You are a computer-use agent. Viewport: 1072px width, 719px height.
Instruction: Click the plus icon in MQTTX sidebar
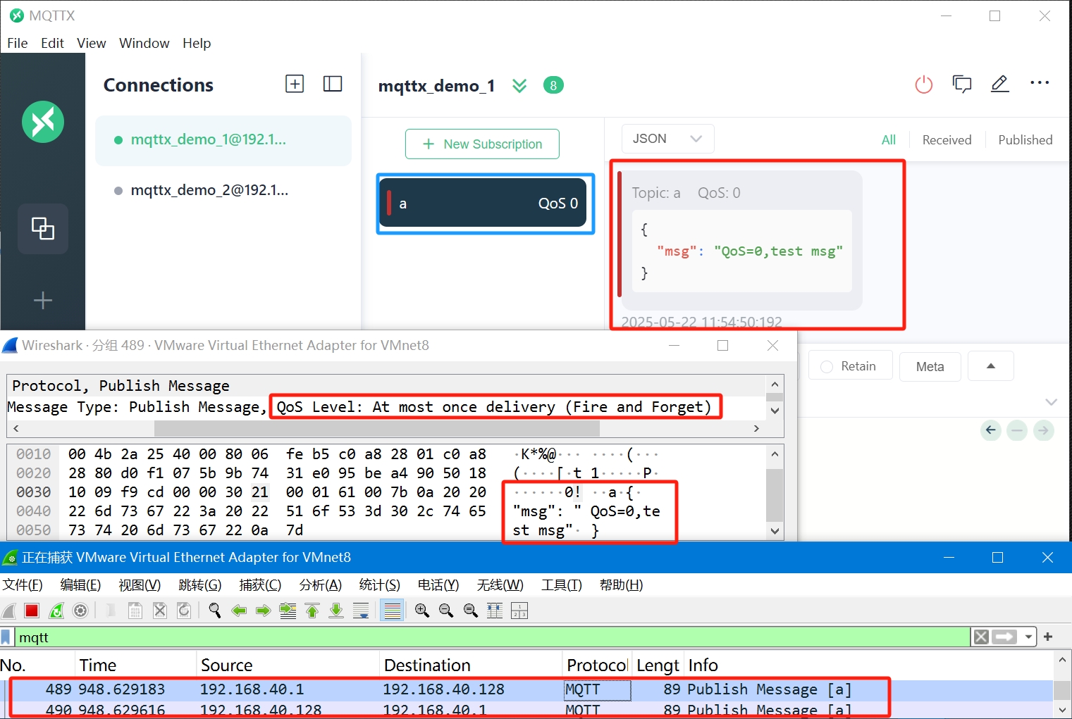pyautogui.click(x=43, y=301)
